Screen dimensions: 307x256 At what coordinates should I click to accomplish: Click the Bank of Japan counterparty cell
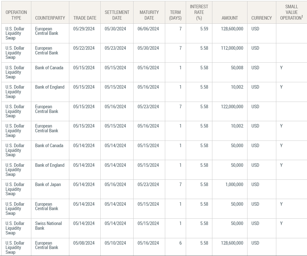click(48, 184)
